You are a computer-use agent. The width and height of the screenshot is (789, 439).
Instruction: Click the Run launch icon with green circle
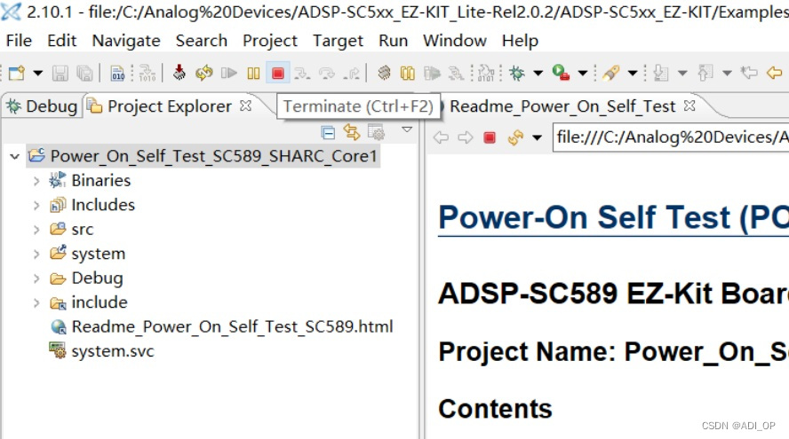561,73
